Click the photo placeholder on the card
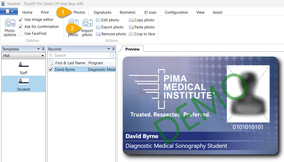Image resolution: width=284 pixels, height=162 pixels. tap(248, 94)
